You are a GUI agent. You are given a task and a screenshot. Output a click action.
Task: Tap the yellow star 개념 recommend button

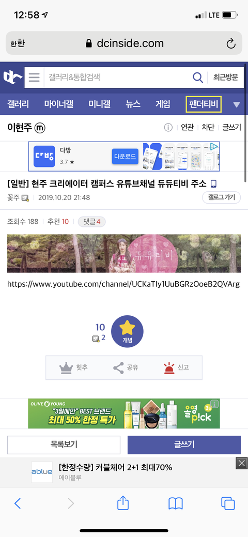pyautogui.click(x=128, y=331)
